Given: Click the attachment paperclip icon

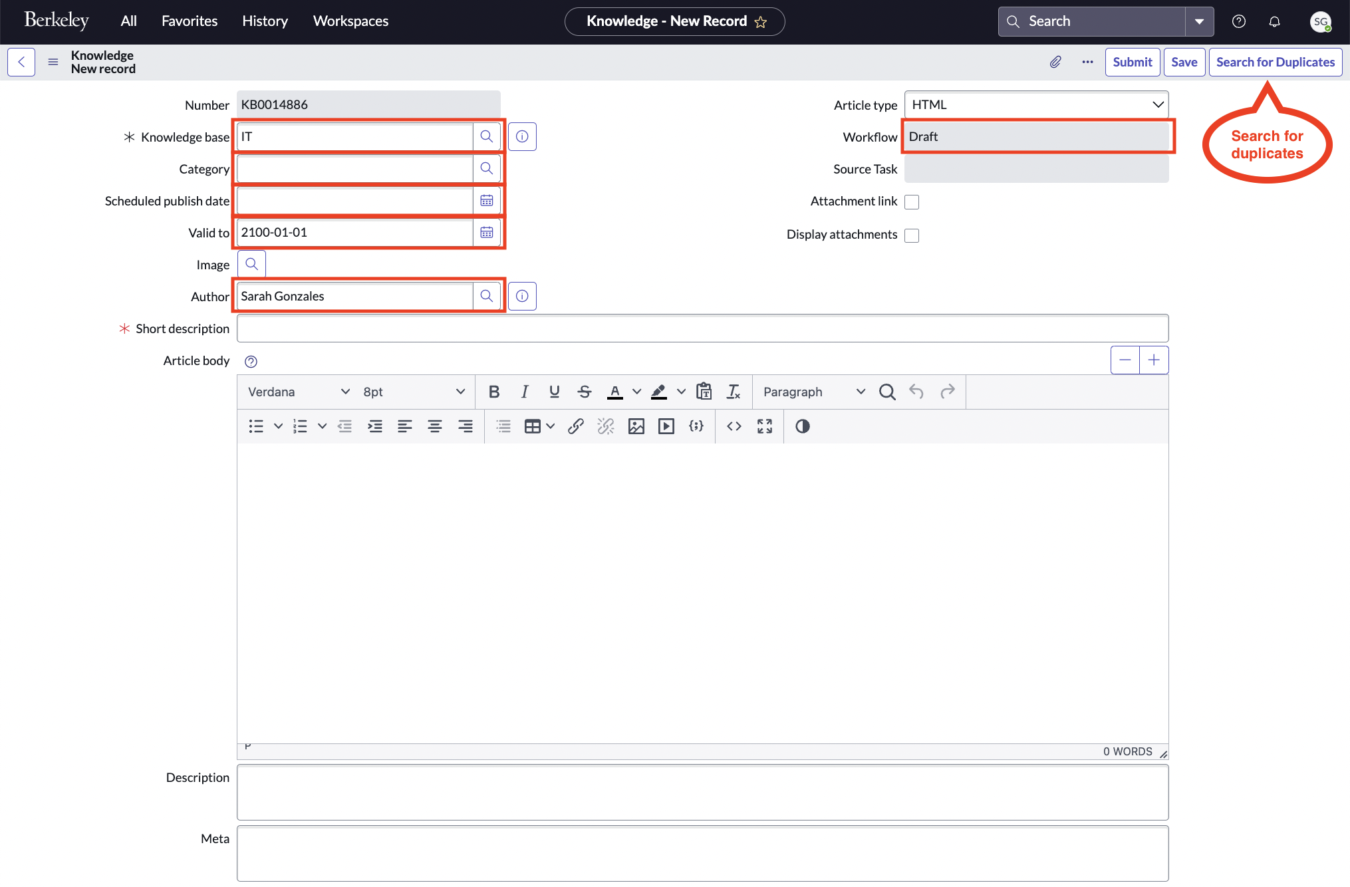Looking at the screenshot, I should click(1055, 62).
